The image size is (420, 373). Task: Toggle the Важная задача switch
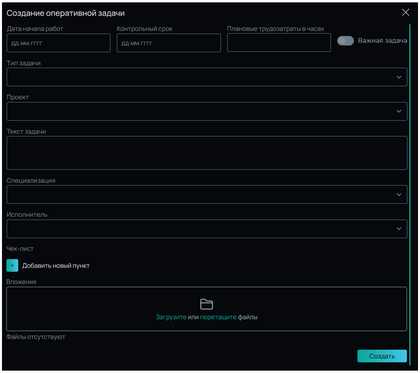pos(345,41)
